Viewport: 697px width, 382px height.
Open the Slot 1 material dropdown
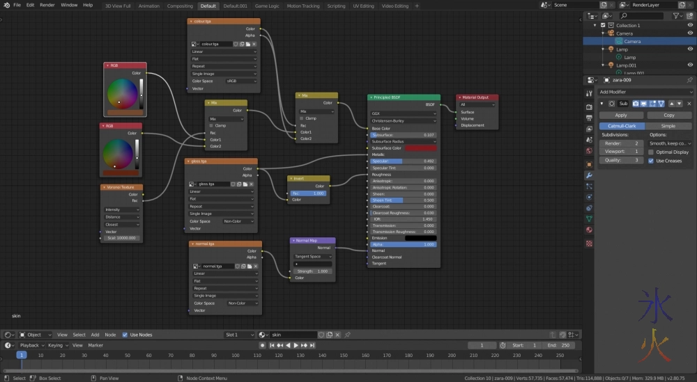[239, 335]
